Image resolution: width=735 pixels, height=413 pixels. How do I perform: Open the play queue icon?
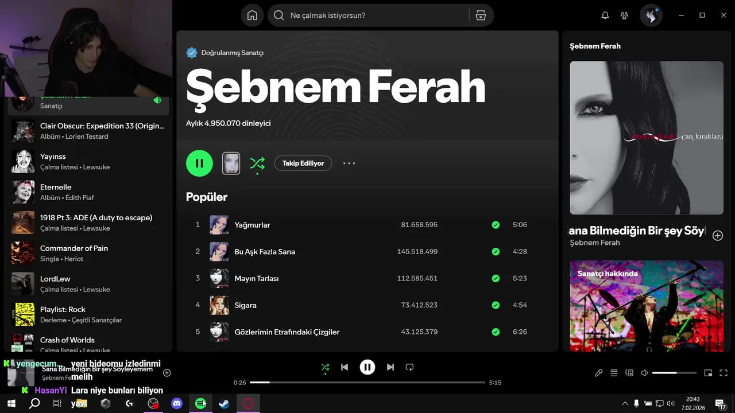(x=614, y=373)
